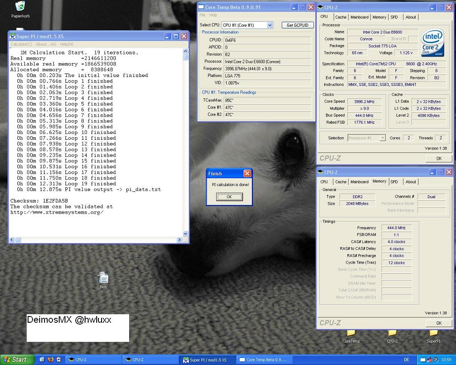Screen dimensions: 456x365
Task: Click the Core Speed value 3996.2 MHz
Action: [x=364, y=101]
